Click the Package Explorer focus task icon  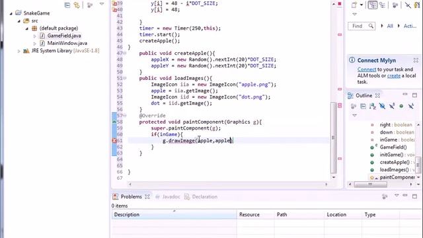click(x=90, y=5)
